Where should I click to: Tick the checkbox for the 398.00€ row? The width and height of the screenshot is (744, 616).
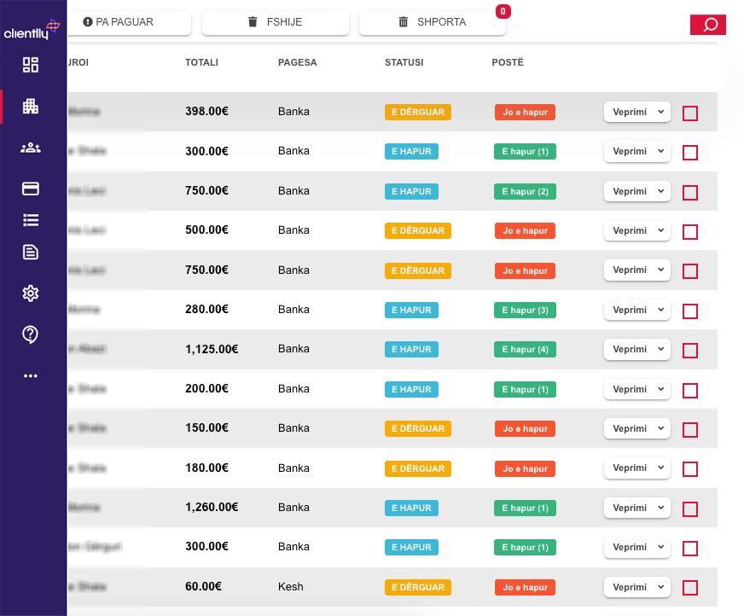pyautogui.click(x=690, y=113)
